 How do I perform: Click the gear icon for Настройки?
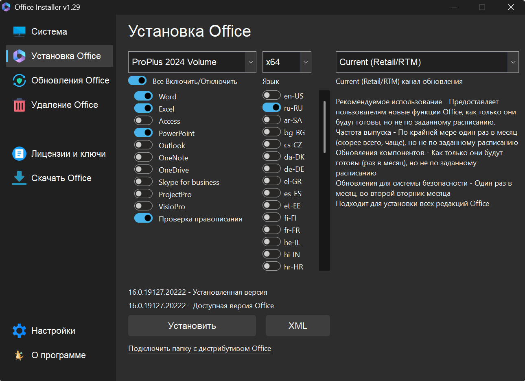[19, 331]
